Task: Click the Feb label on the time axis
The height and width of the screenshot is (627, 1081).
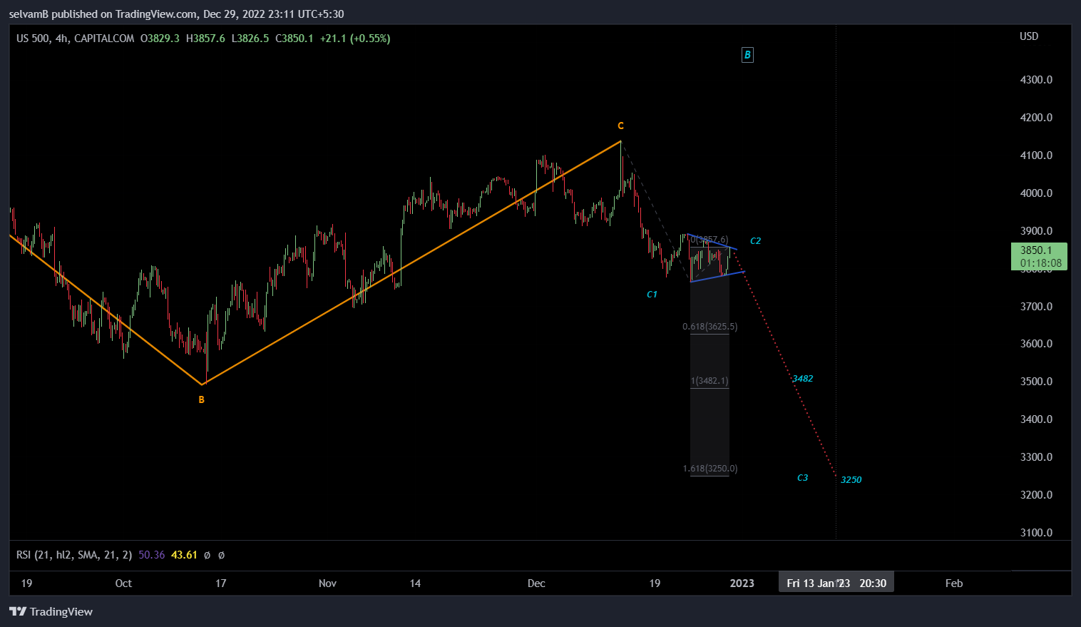Action: [x=954, y=583]
